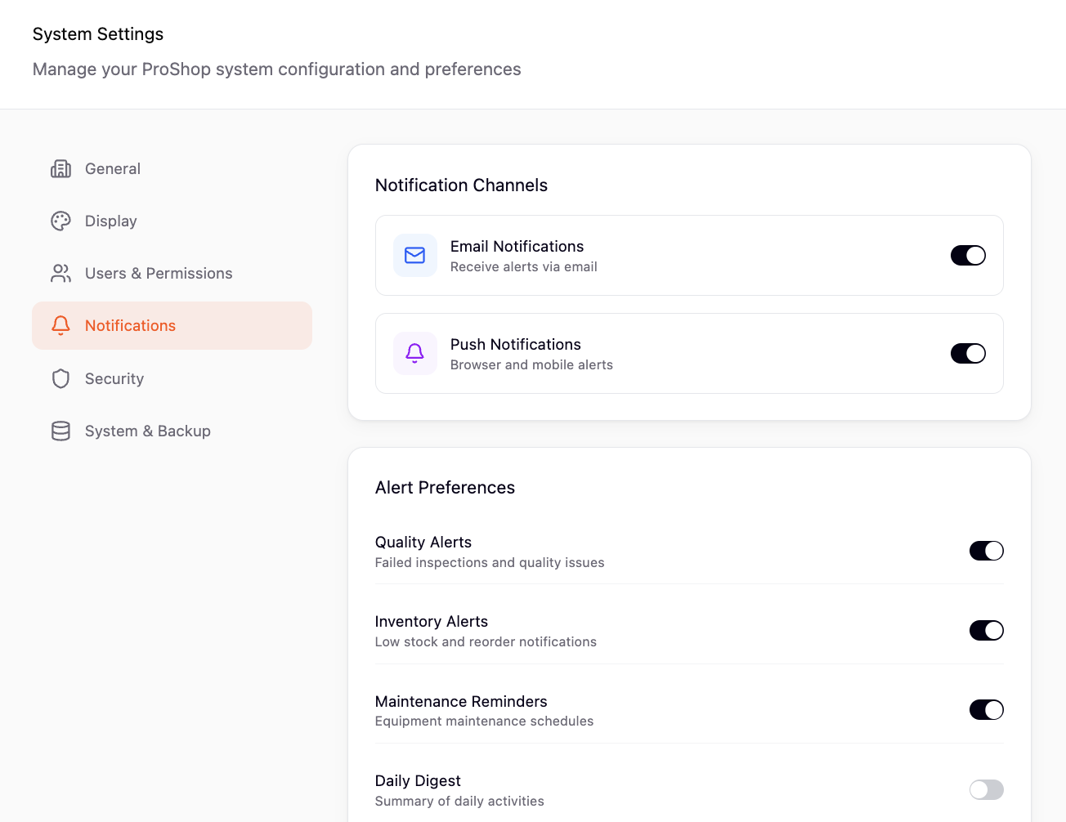The image size is (1066, 822).
Task: Toggle off Quality Alerts
Action: coord(986,551)
